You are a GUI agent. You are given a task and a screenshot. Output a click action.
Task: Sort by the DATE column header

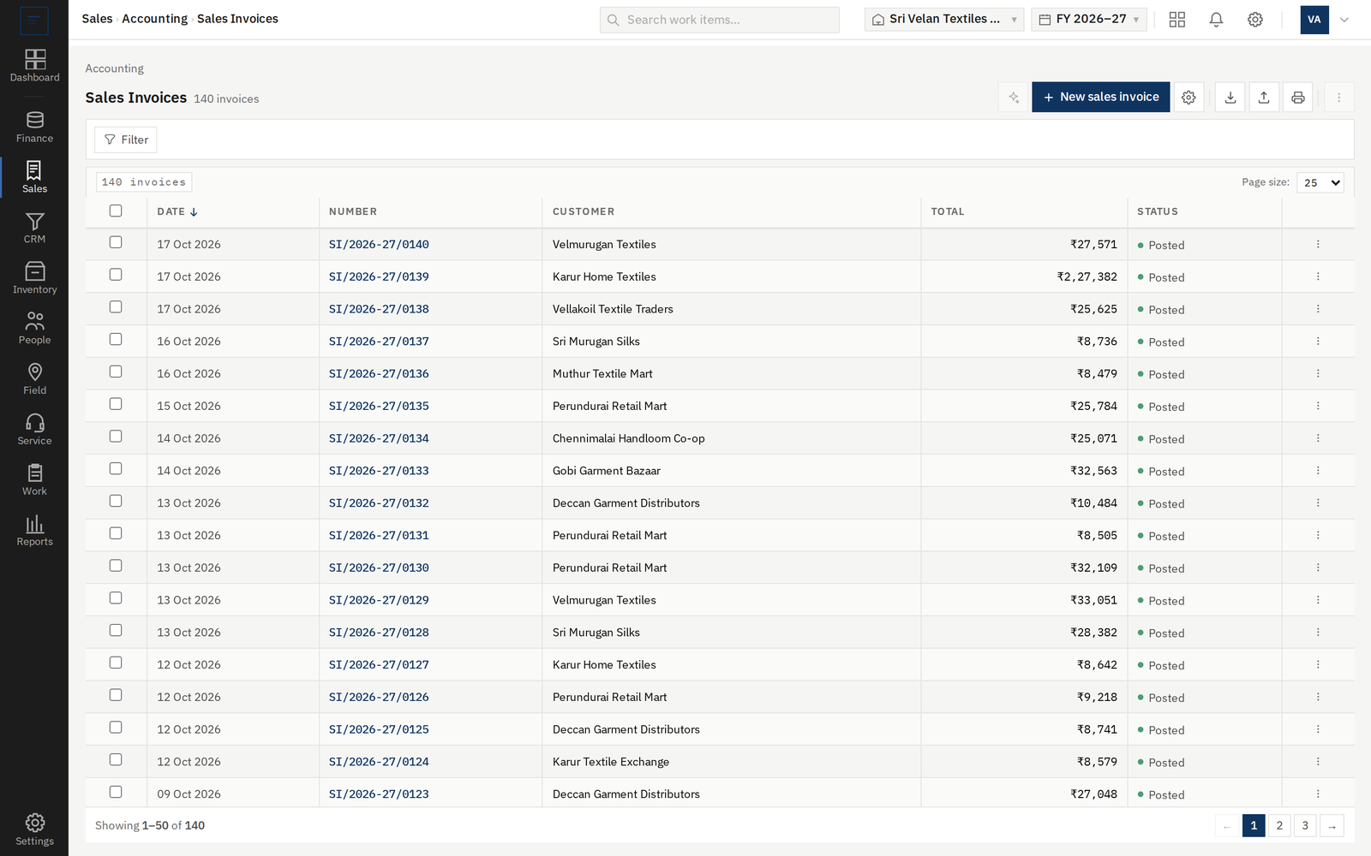(177, 211)
